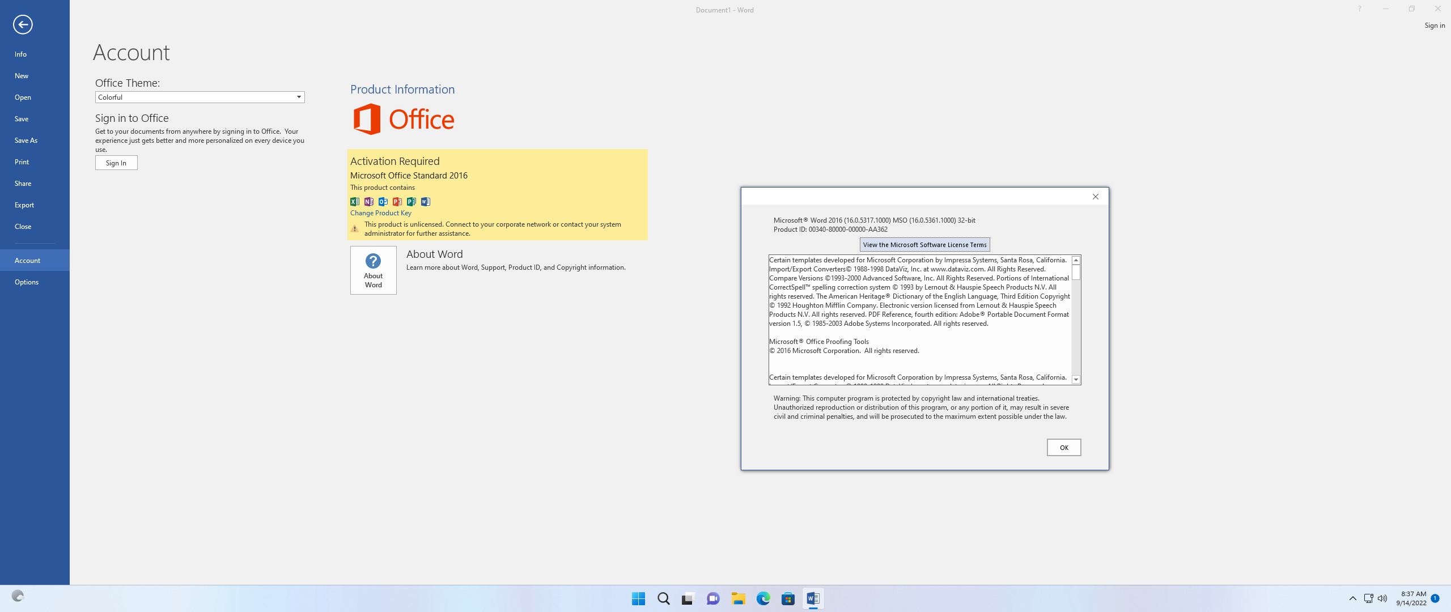1451x612 pixels.
Task: Select the Word taskbar icon
Action: (813, 598)
